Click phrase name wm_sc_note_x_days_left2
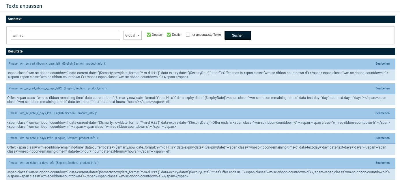400x182 pixels. point(36,138)
